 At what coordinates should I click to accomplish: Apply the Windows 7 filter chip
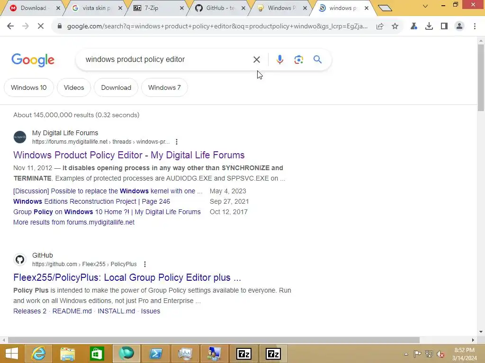(164, 87)
